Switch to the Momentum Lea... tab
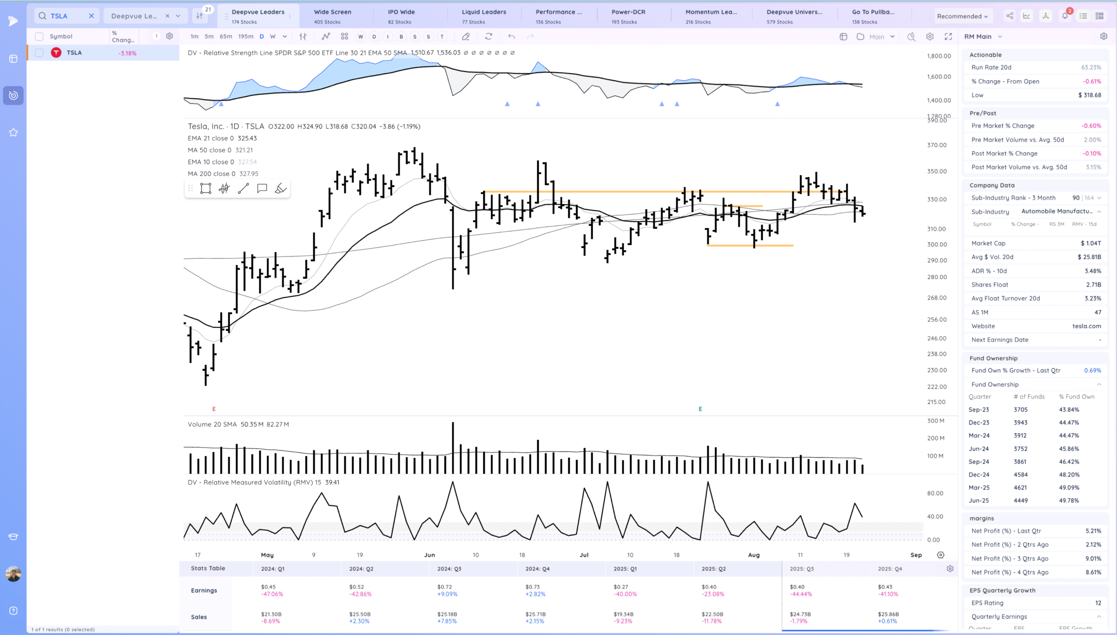Viewport: 1117px width, 635px height. (x=711, y=16)
